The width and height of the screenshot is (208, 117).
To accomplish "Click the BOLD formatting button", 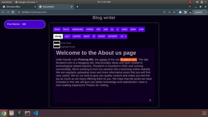I will point(57,29).
